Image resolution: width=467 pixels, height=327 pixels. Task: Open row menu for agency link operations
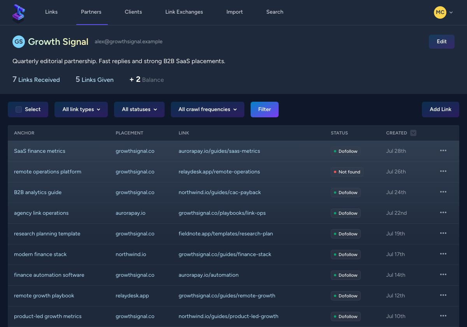tap(443, 213)
